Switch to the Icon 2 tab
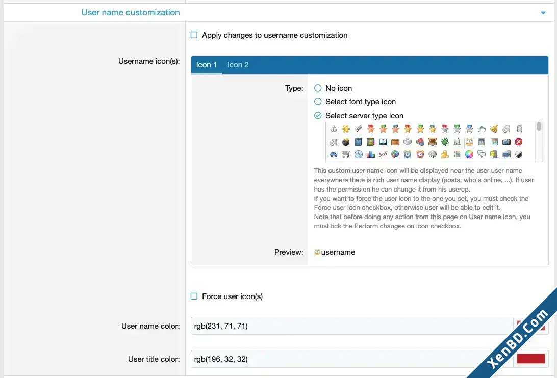Image resolution: width=557 pixels, height=378 pixels. (x=238, y=65)
